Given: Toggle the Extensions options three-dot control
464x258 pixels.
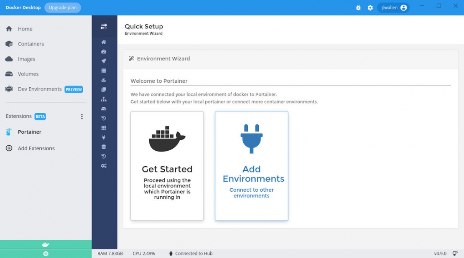Looking at the screenshot, I should [82, 116].
